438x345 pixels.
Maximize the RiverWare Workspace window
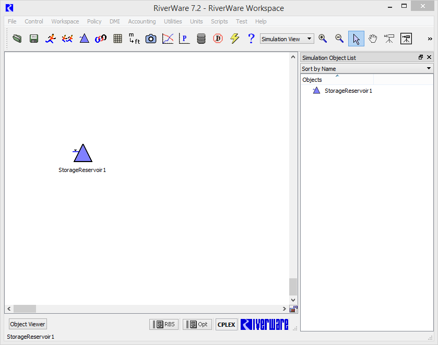pyautogui.click(x=404, y=6)
